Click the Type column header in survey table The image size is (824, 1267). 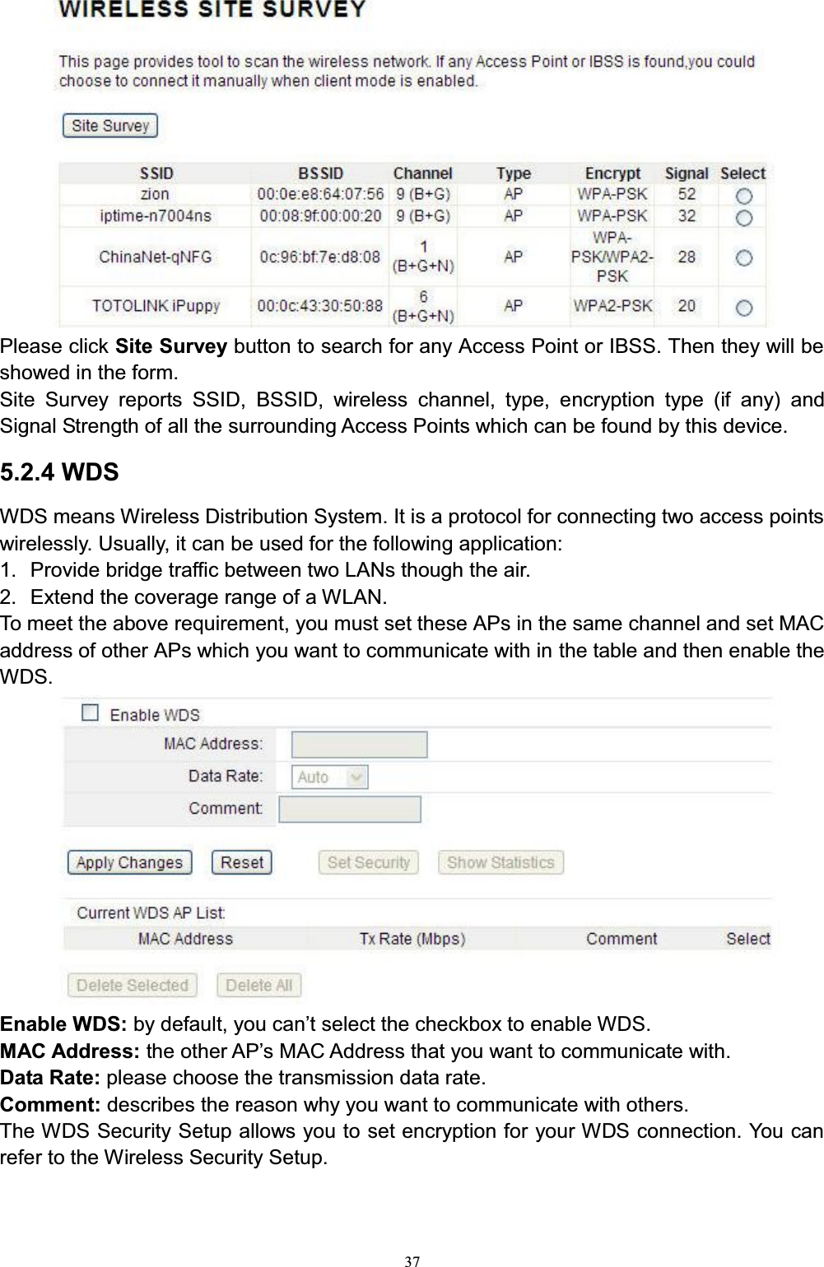pos(514,174)
